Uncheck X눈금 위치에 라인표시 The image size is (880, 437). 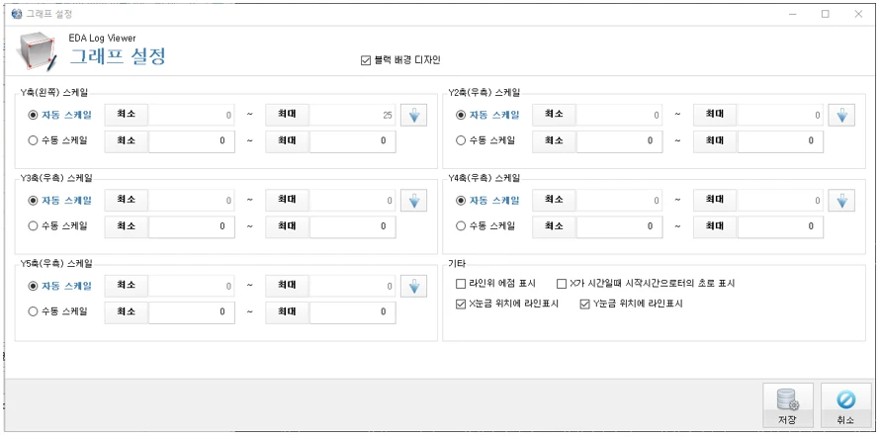[x=507, y=305]
